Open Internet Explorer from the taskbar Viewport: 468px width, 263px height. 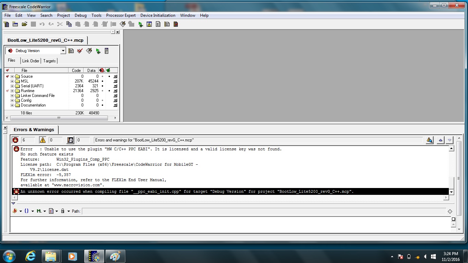coord(30,256)
